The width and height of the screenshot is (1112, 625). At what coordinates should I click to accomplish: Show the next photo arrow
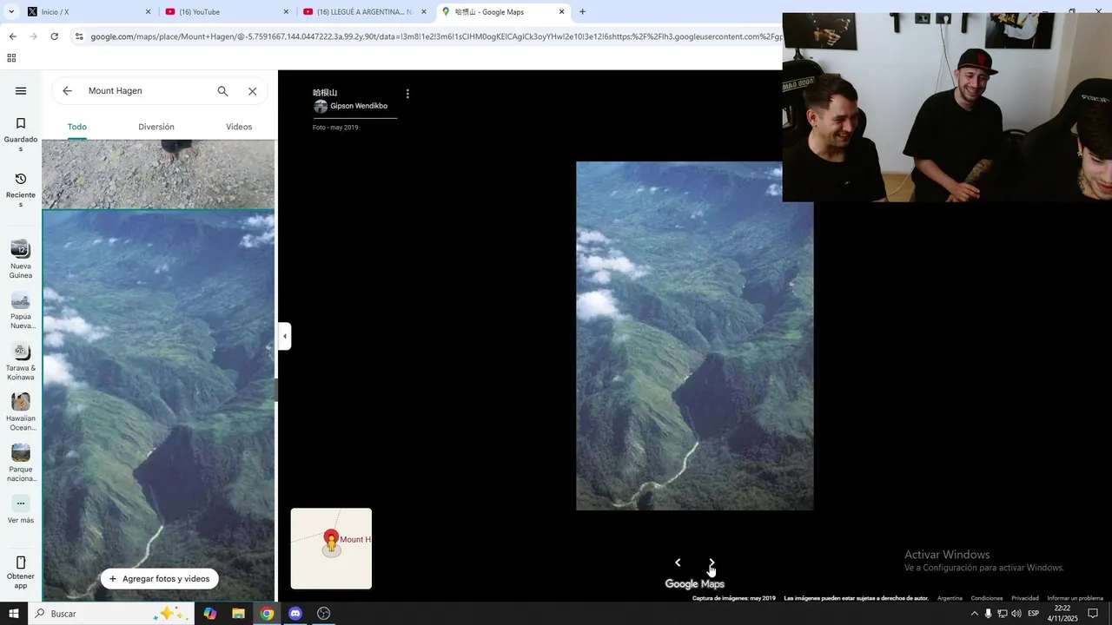point(712,562)
